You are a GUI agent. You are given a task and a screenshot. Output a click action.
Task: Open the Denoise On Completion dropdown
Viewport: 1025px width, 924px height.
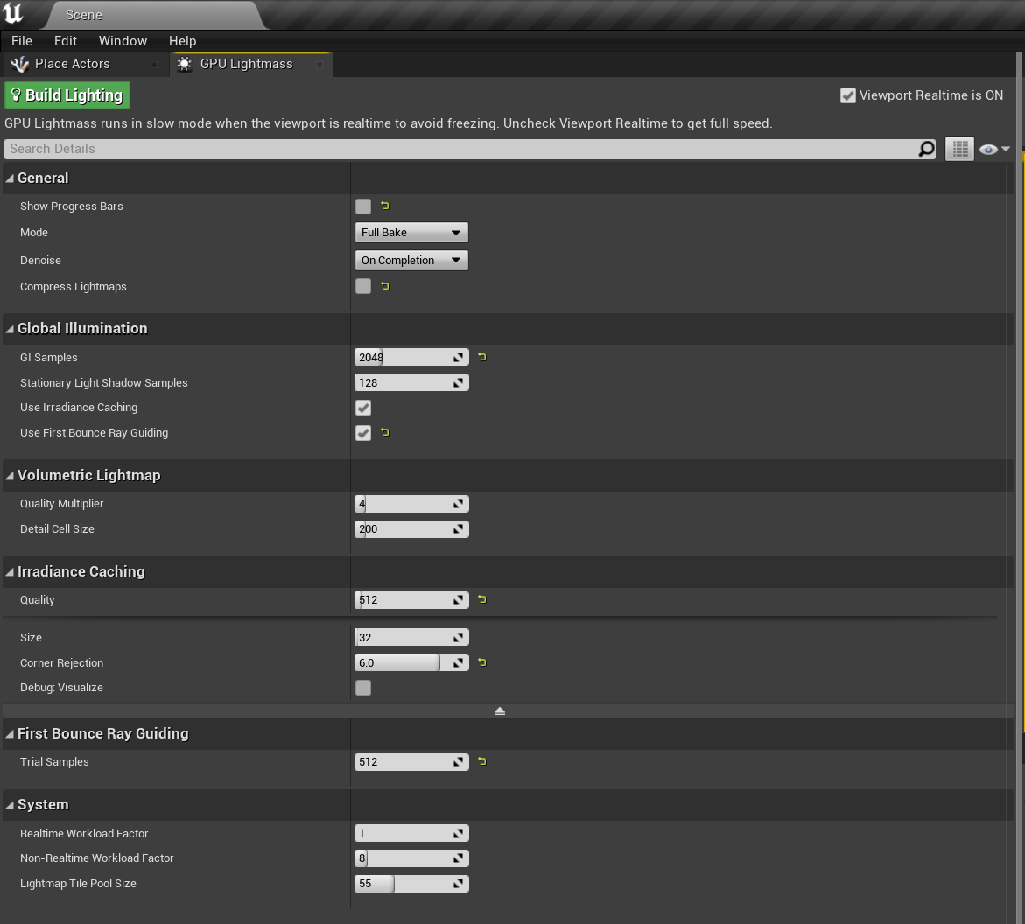point(411,260)
